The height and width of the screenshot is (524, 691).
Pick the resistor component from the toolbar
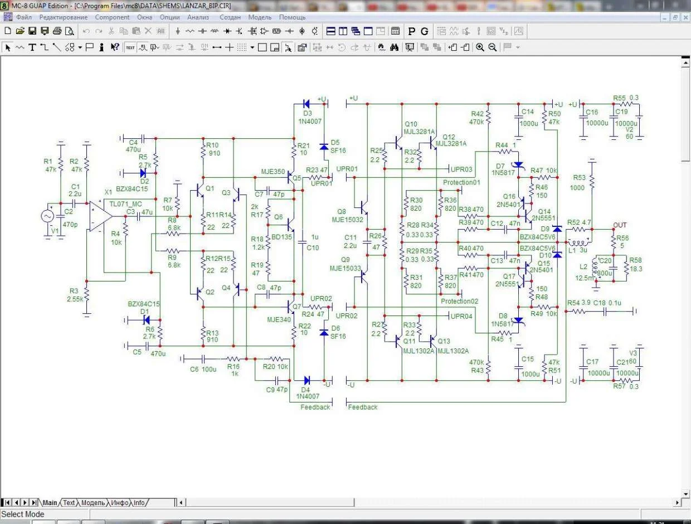[x=190, y=31]
